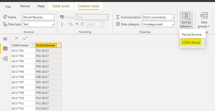Choose COINS Period in sort menu
The image size is (215, 111).
(x=192, y=42)
